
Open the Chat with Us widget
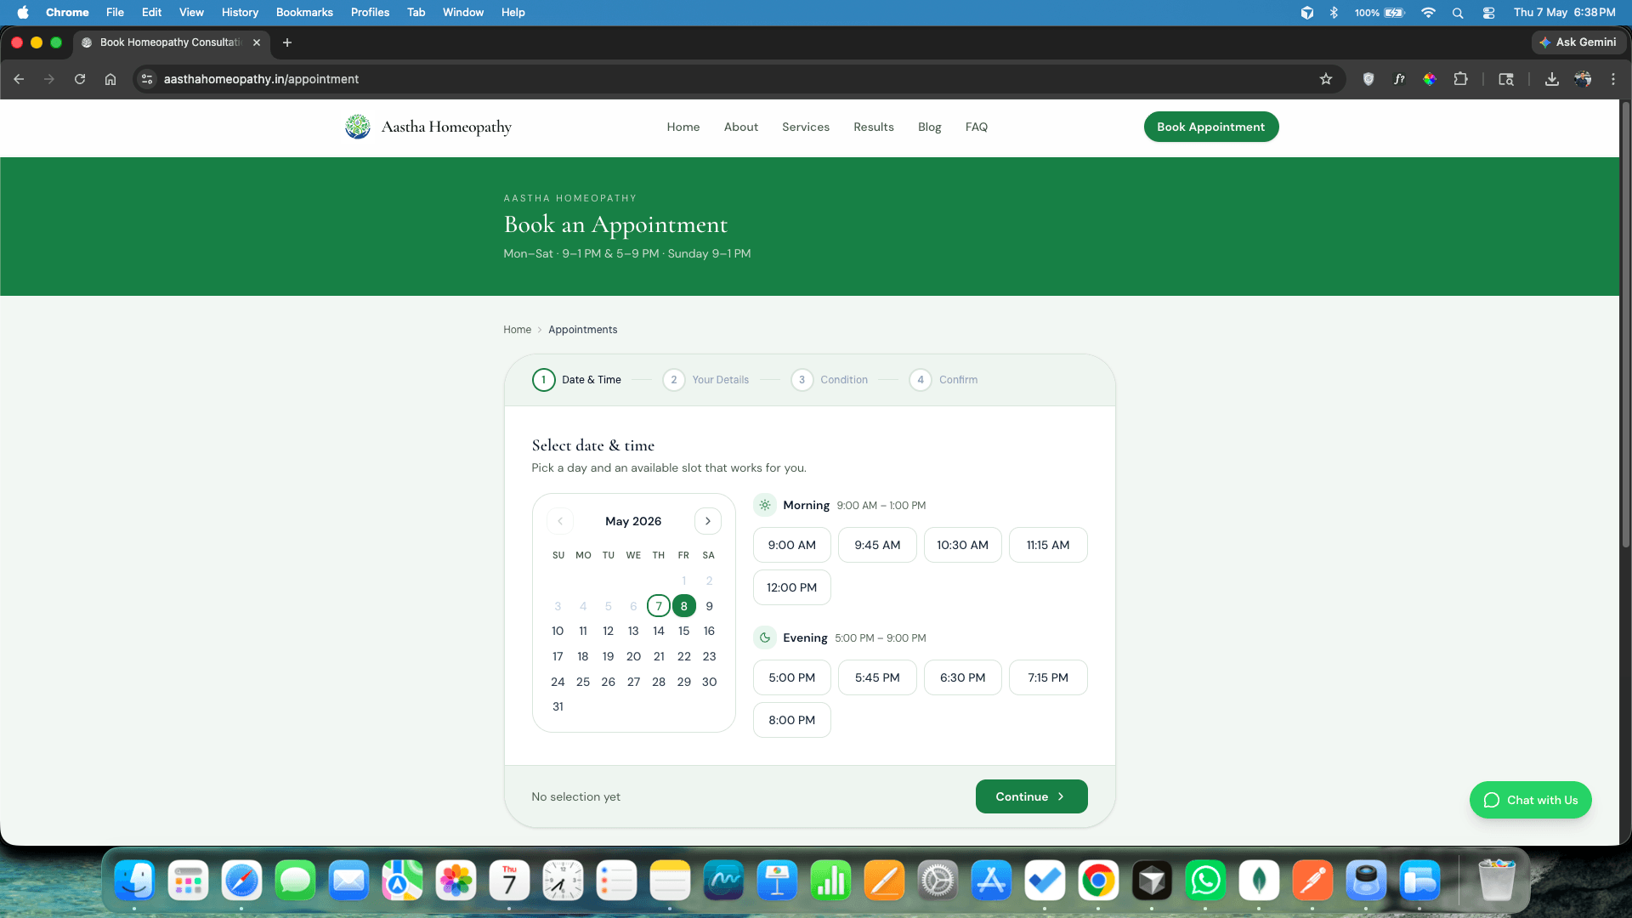[x=1530, y=800]
